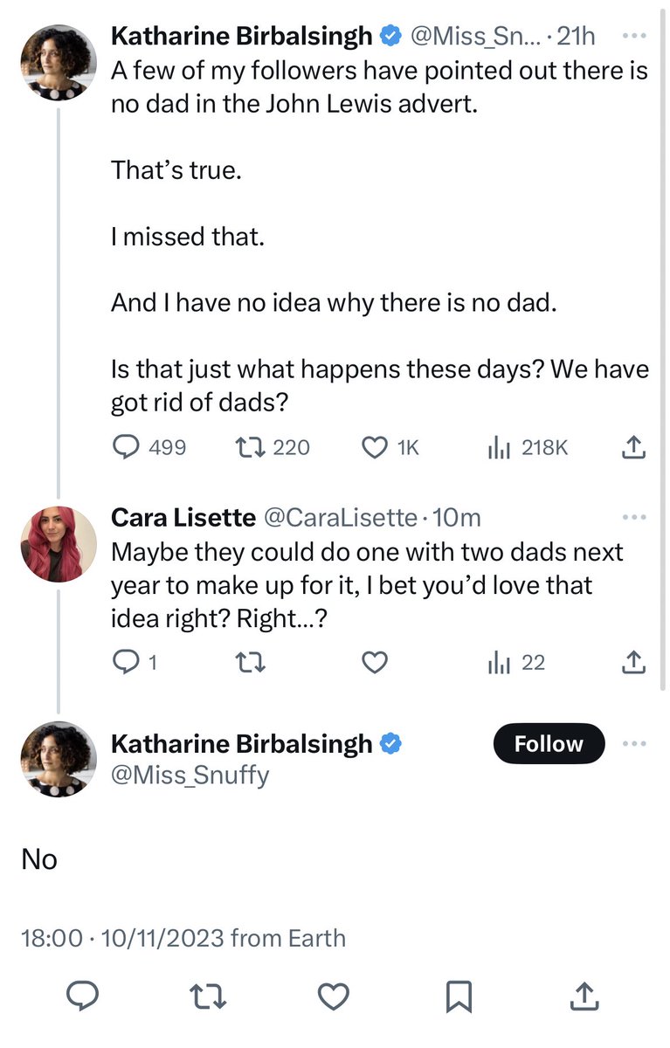The width and height of the screenshot is (670, 1048).
Task: Follow Katharine Birbalsingh
Action: click(548, 744)
